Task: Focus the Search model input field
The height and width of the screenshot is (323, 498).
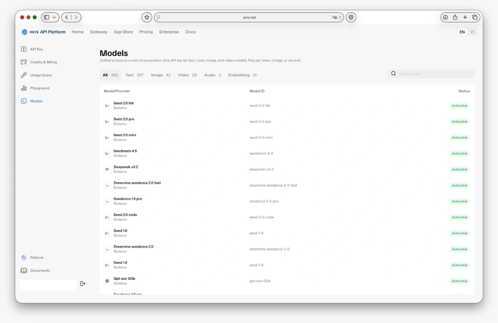Action: (x=431, y=73)
